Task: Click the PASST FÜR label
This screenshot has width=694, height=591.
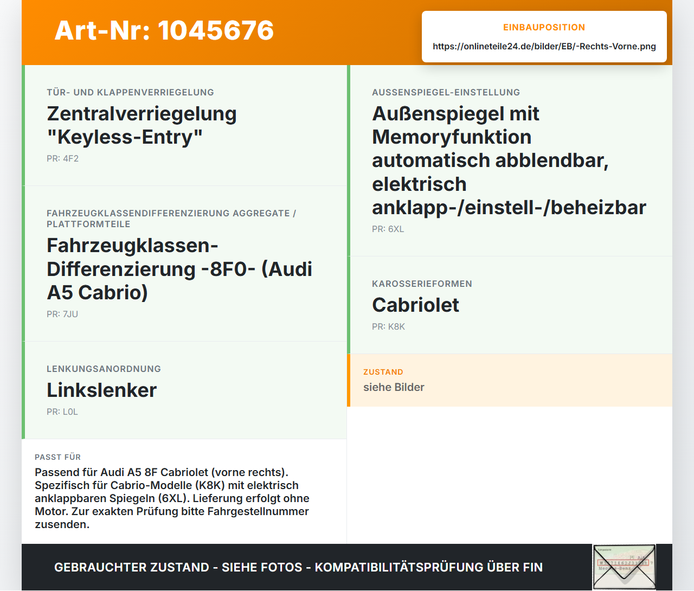Action: [x=58, y=457]
